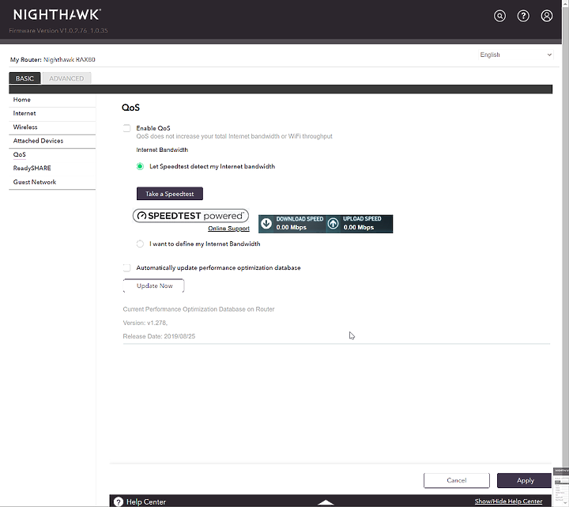Viewport: 569px width, 507px height.
Task: Open Wireless in the sidebar menu
Action: pyautogui.click(x=25, y=127)
